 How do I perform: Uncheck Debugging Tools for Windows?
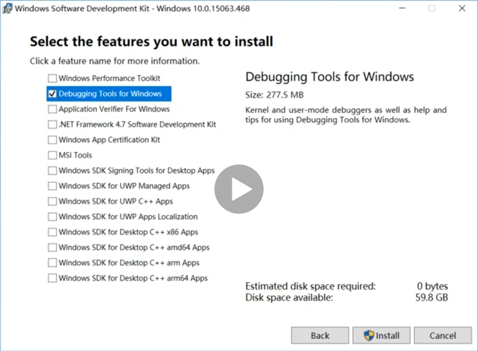click(x=52, y=94)
